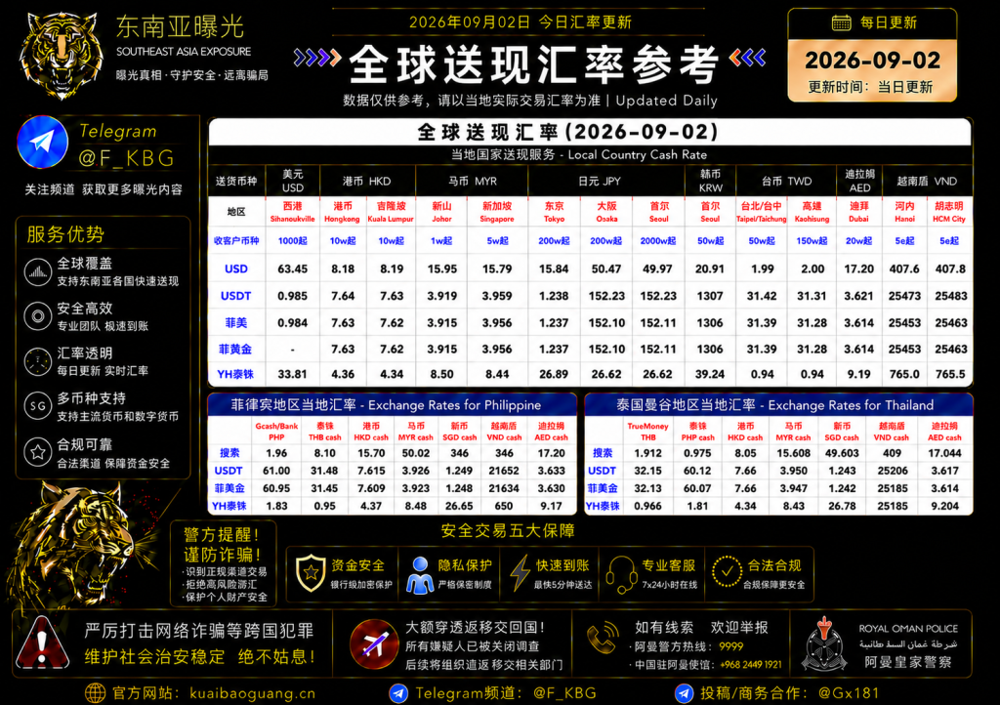1000x705 pixels.
Task: Click the 西港 Sihanoukville region cell
Action: (x=293, y=212)
